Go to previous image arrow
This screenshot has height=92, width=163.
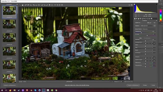[111, 82]
